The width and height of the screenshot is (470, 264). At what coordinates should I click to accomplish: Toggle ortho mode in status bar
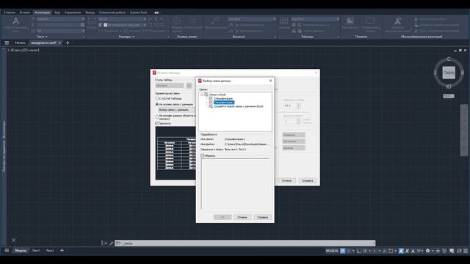pyautogui.click(x=359, y=251)
